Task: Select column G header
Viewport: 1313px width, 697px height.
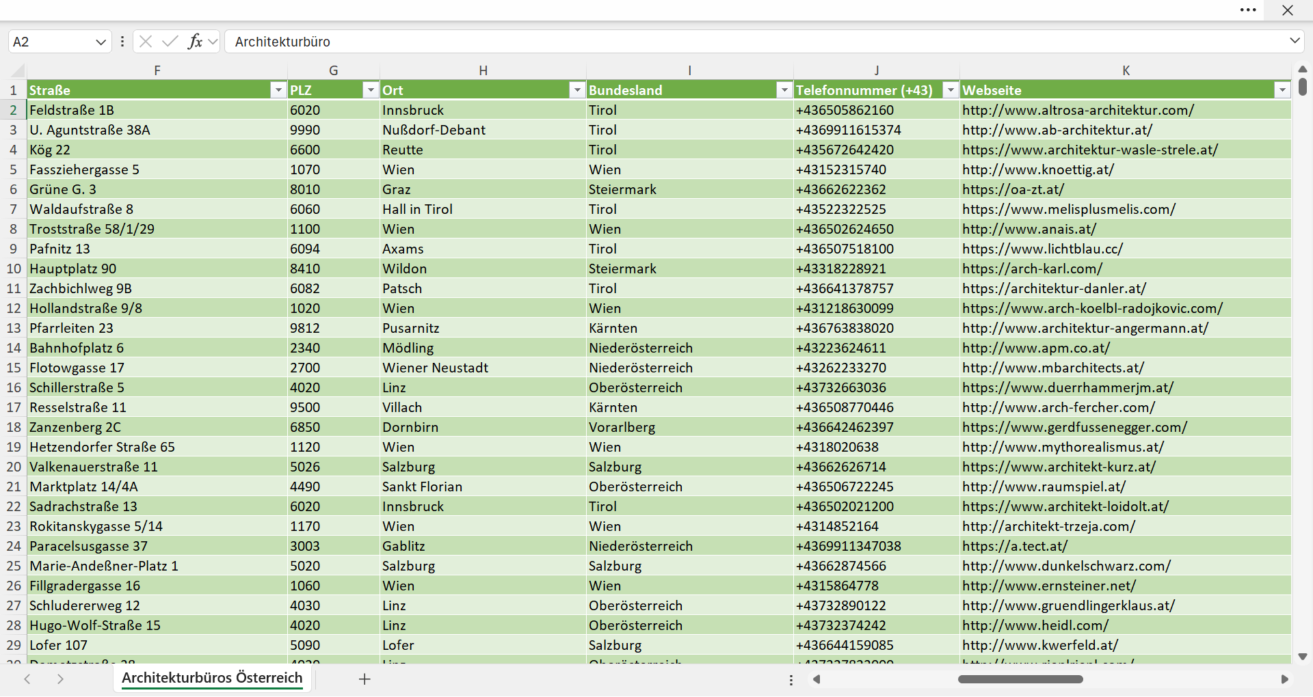Action: click(x=334, y=70)
